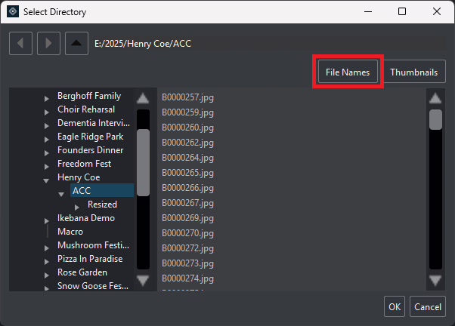
Task: Switch to Thumbnails view
Action: click(x=413, y=72)
